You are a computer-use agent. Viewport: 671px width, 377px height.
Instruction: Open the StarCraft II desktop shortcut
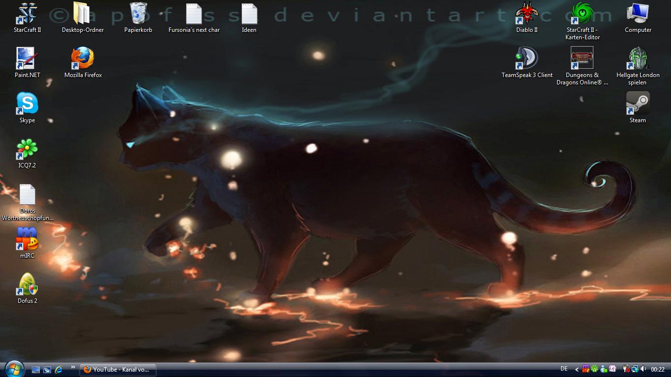point(27,18)
